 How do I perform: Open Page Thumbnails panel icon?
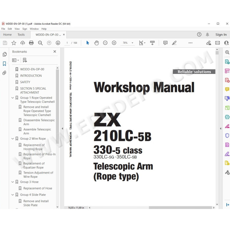[x=5, y=54]
